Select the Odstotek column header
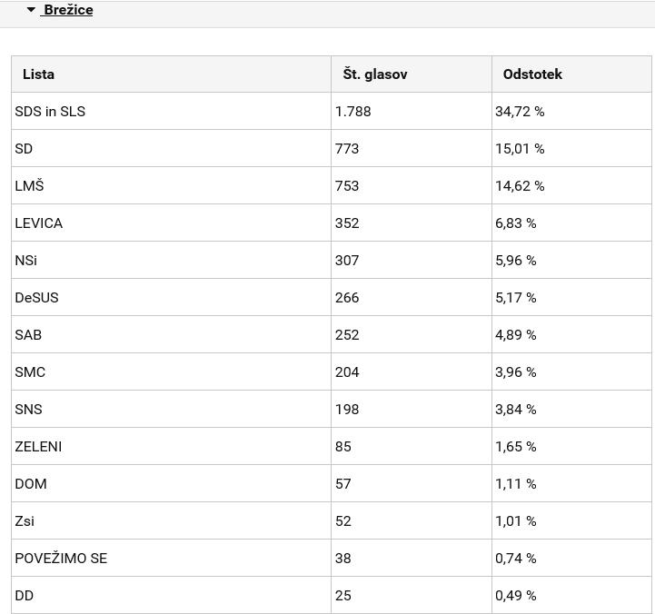This screenshot has width=655, height=614. pyautogui.click(x=571, y=74)
